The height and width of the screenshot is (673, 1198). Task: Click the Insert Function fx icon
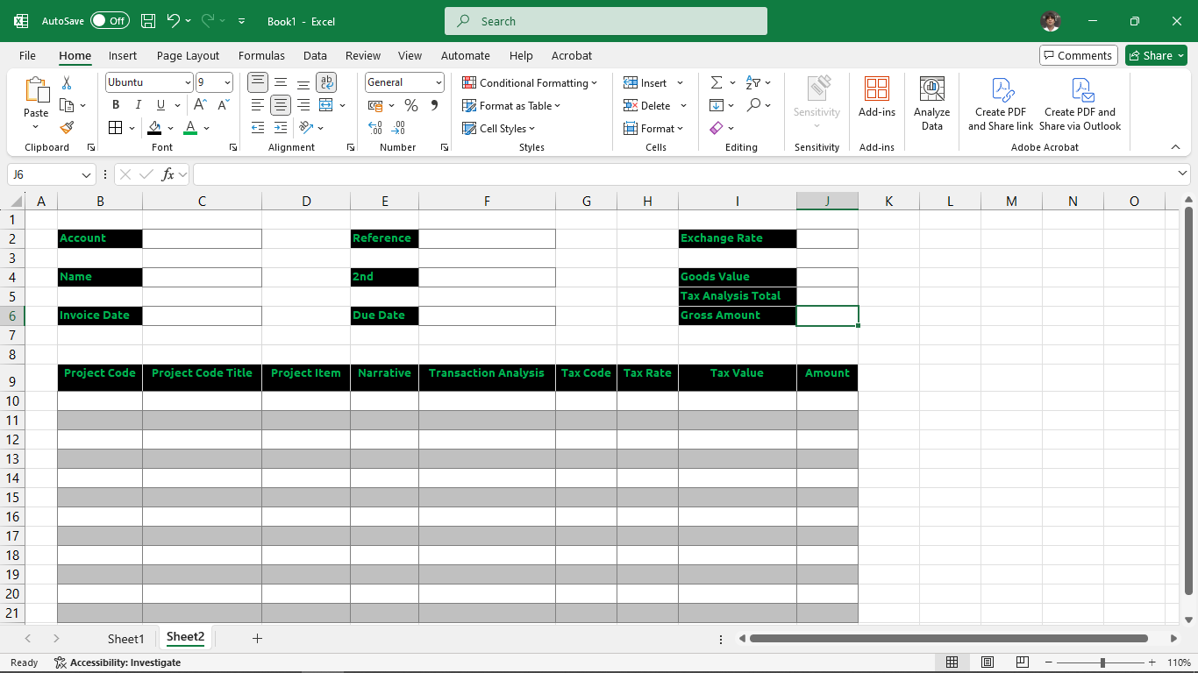tap(168, 174)
